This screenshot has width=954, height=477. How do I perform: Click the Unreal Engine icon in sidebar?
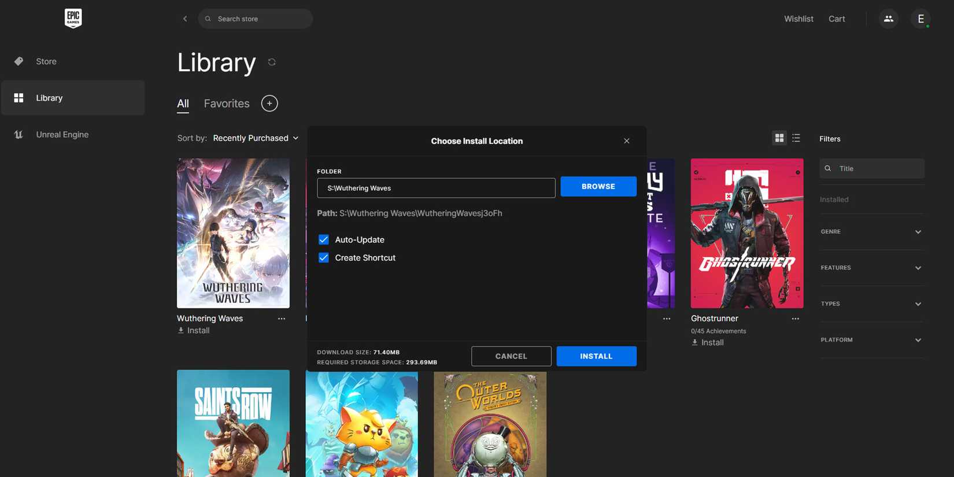(19, 134)
